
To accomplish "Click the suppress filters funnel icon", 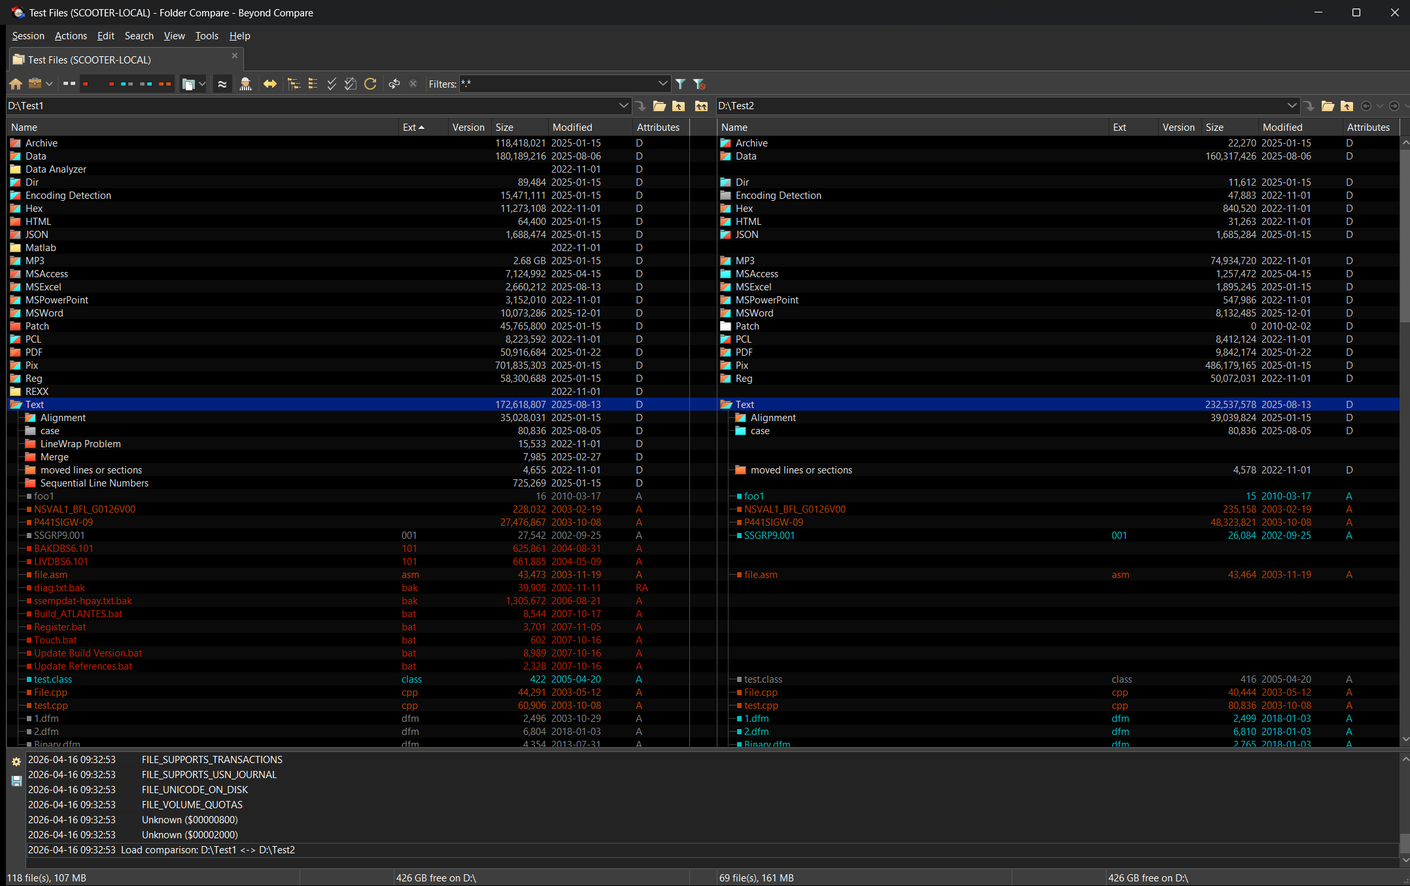I will [x=699, y=84].
